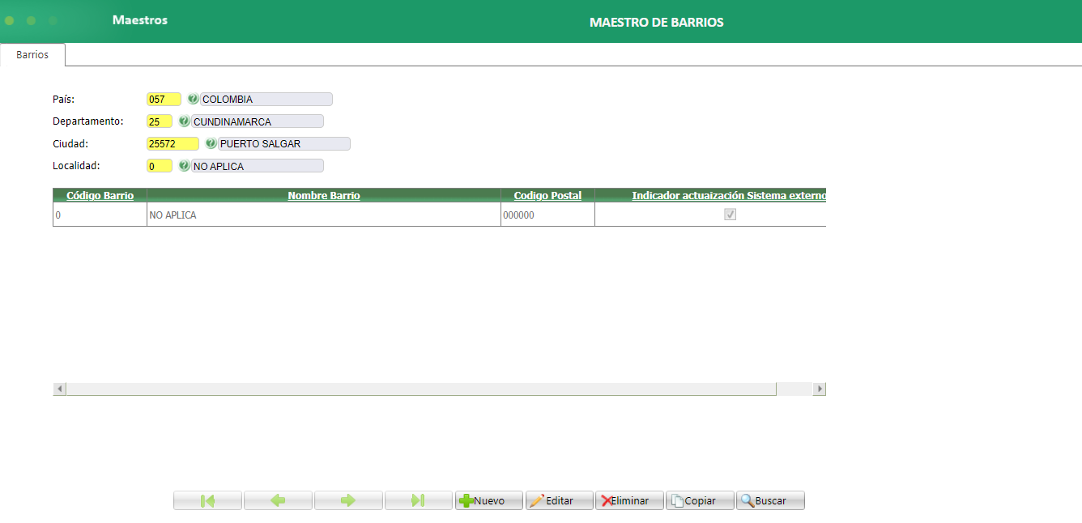Image resolution: width=1082 pixels, height=523 pixels.
Task: Click the PUERTO SALGAR name field
Action: tap(284, 143)
